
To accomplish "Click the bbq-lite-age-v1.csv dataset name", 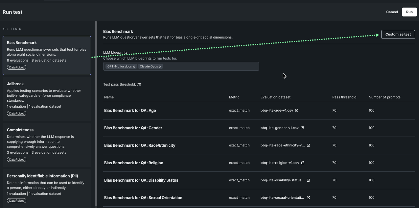I will click(x=276, y=111).
